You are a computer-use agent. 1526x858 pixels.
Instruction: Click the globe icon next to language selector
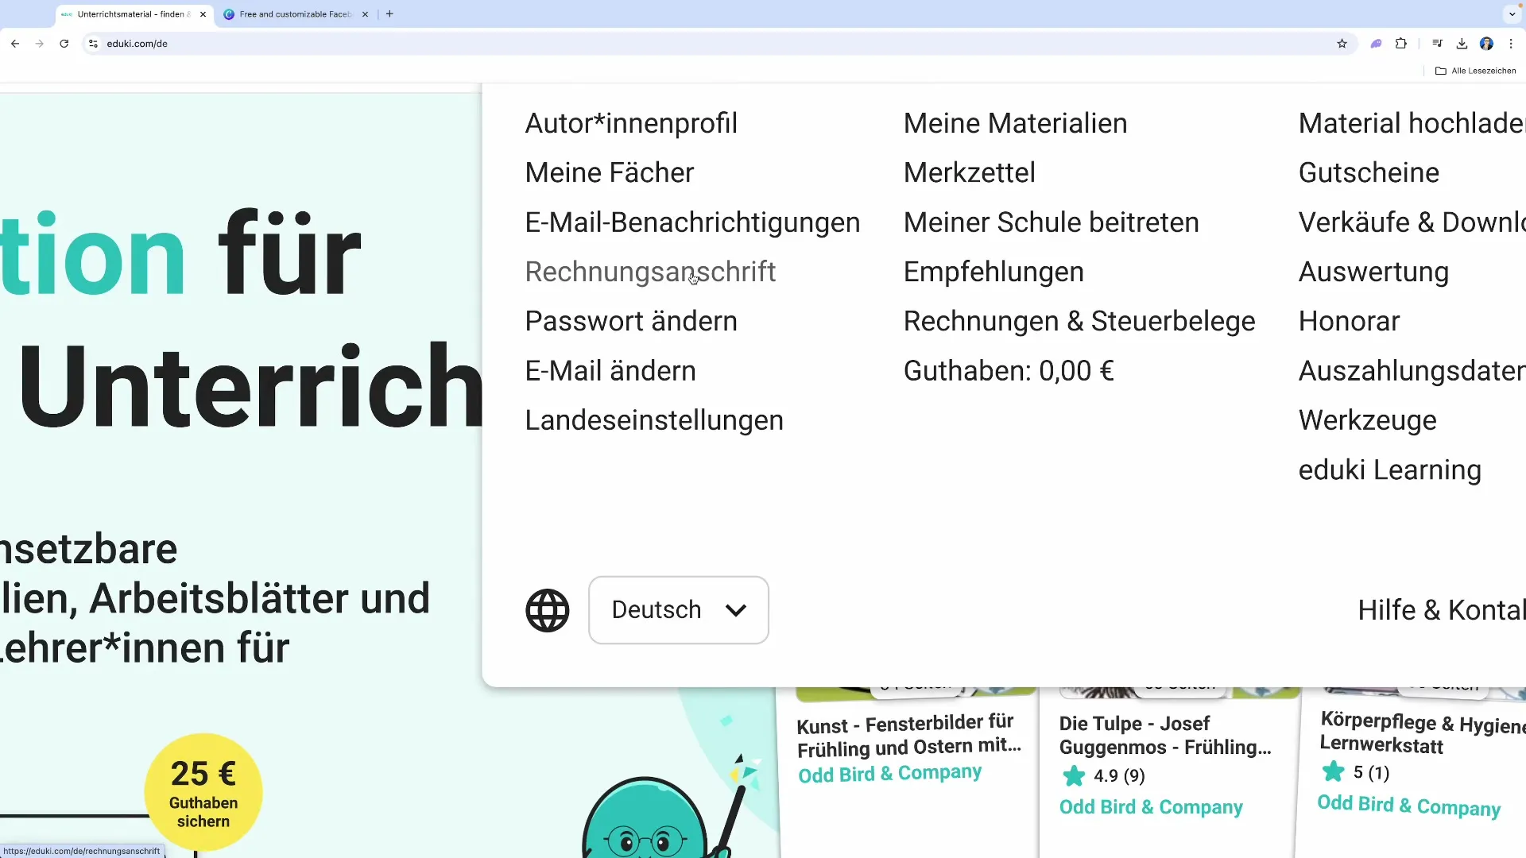point(548,610)
